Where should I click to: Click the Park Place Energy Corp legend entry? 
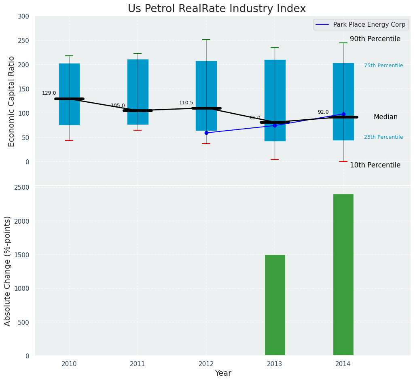[369, 25]
